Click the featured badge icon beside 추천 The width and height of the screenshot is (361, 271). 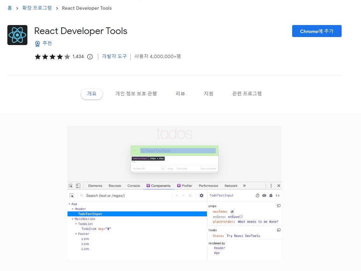pos(37,44)
